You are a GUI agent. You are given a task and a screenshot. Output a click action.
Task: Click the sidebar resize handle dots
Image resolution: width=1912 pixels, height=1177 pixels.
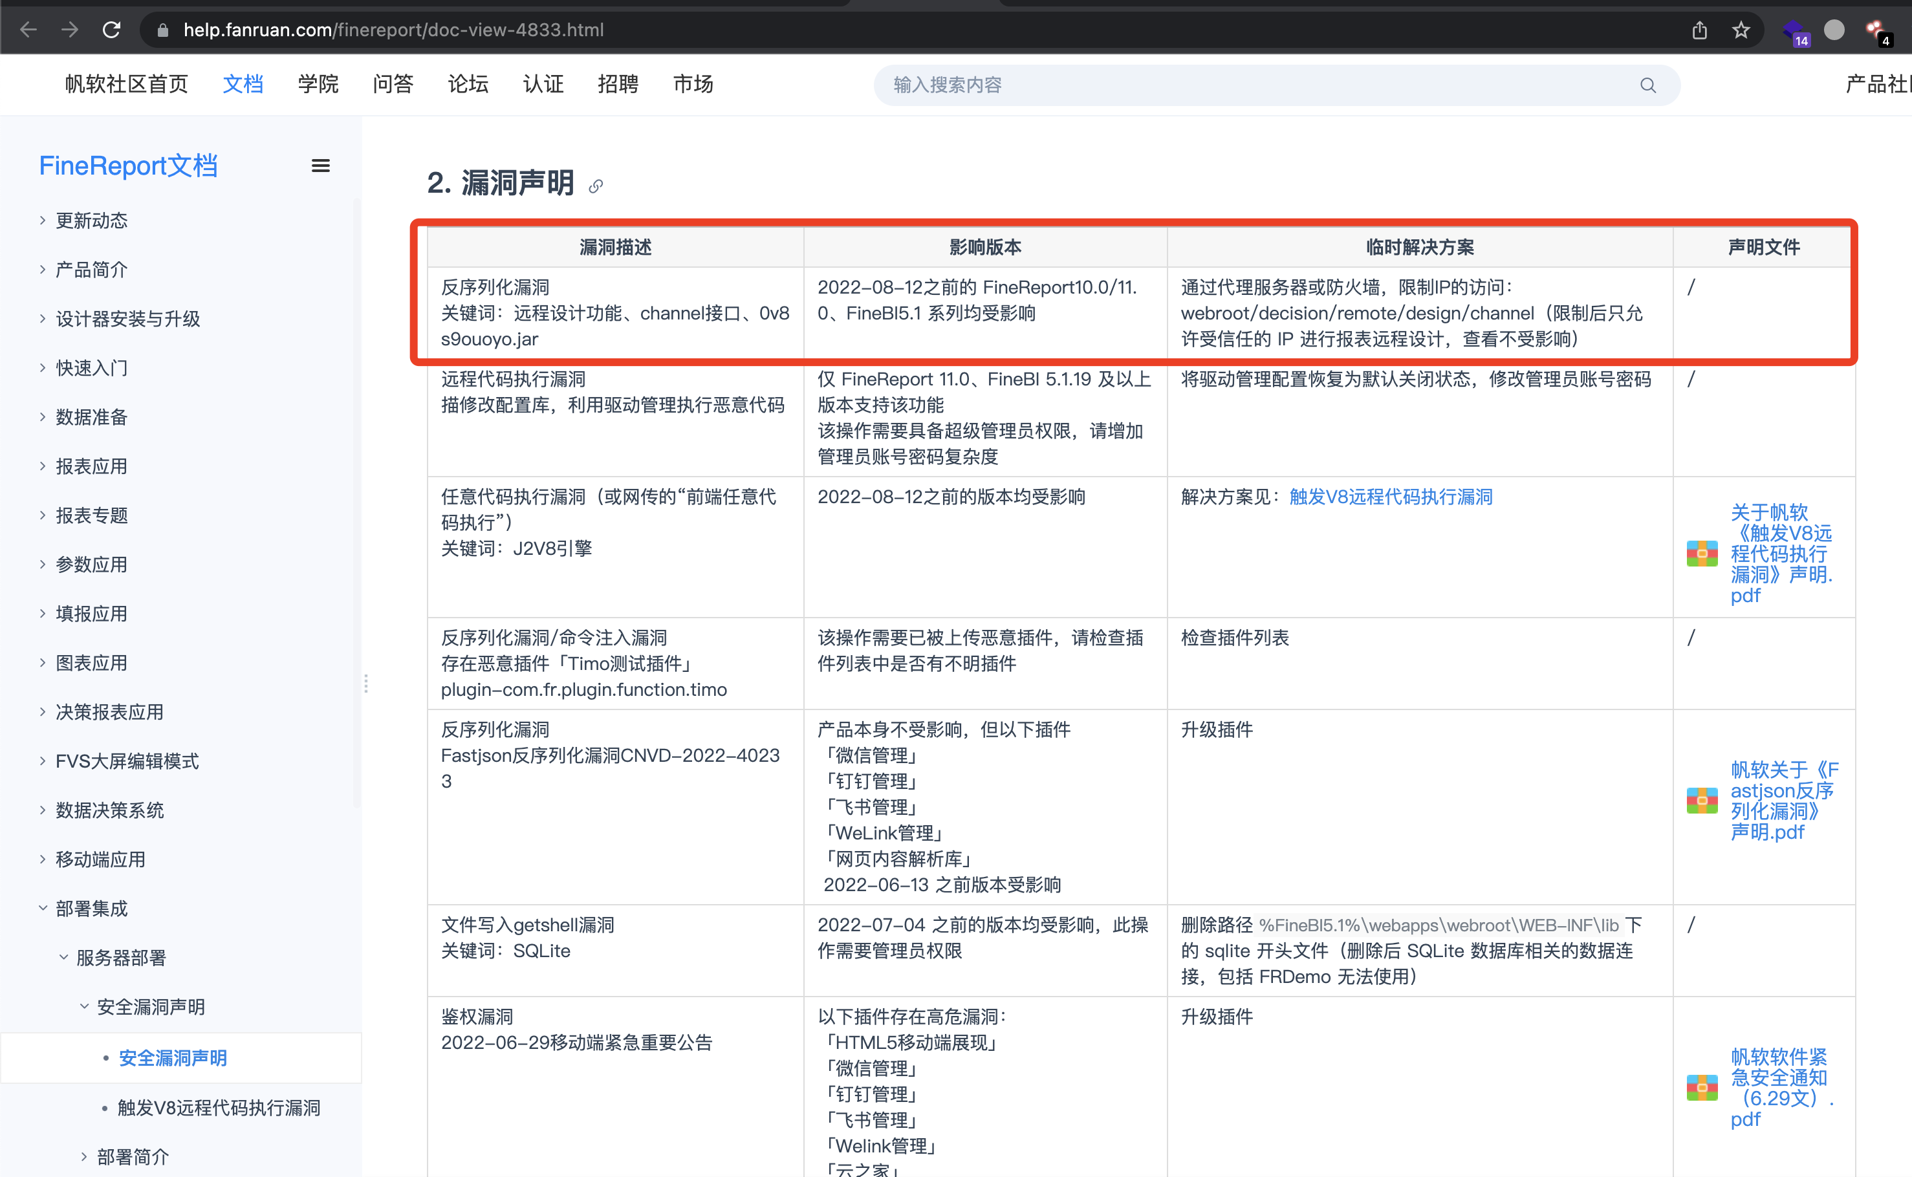tap(365, 684)
